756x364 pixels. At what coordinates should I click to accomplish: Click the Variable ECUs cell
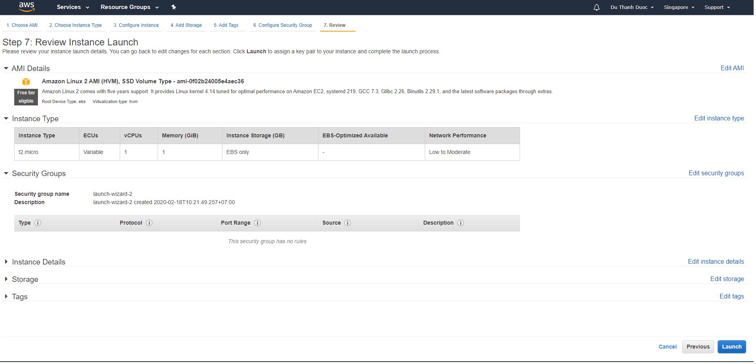coord(100,152)
